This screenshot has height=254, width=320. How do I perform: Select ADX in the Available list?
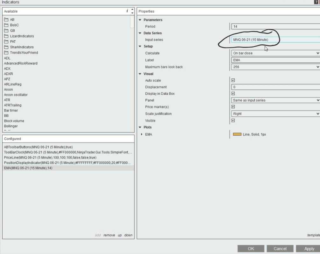(7, 69)
